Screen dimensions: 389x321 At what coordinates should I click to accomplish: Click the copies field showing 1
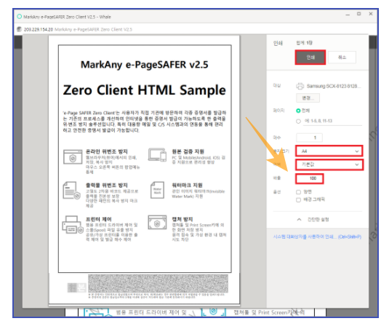309,138
